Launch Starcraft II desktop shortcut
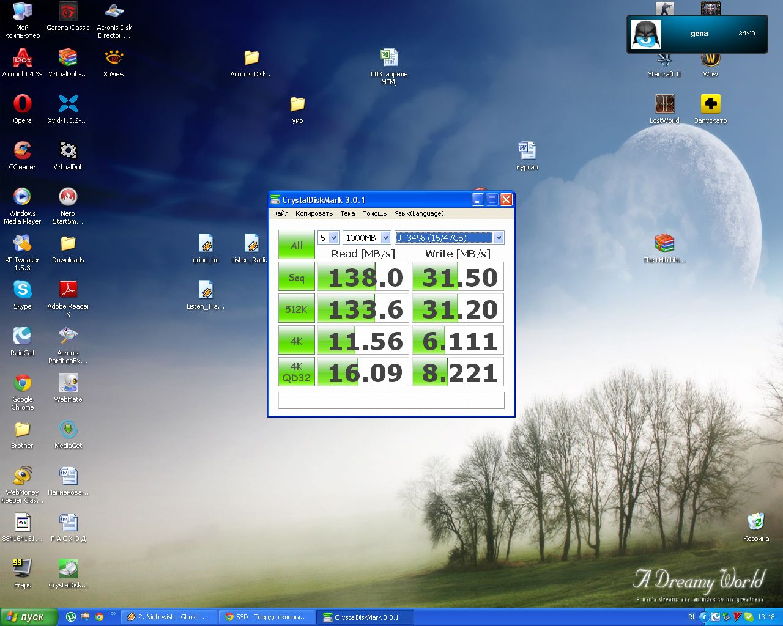783x626 pixels. pyautogui.click(x=664, y=60)
